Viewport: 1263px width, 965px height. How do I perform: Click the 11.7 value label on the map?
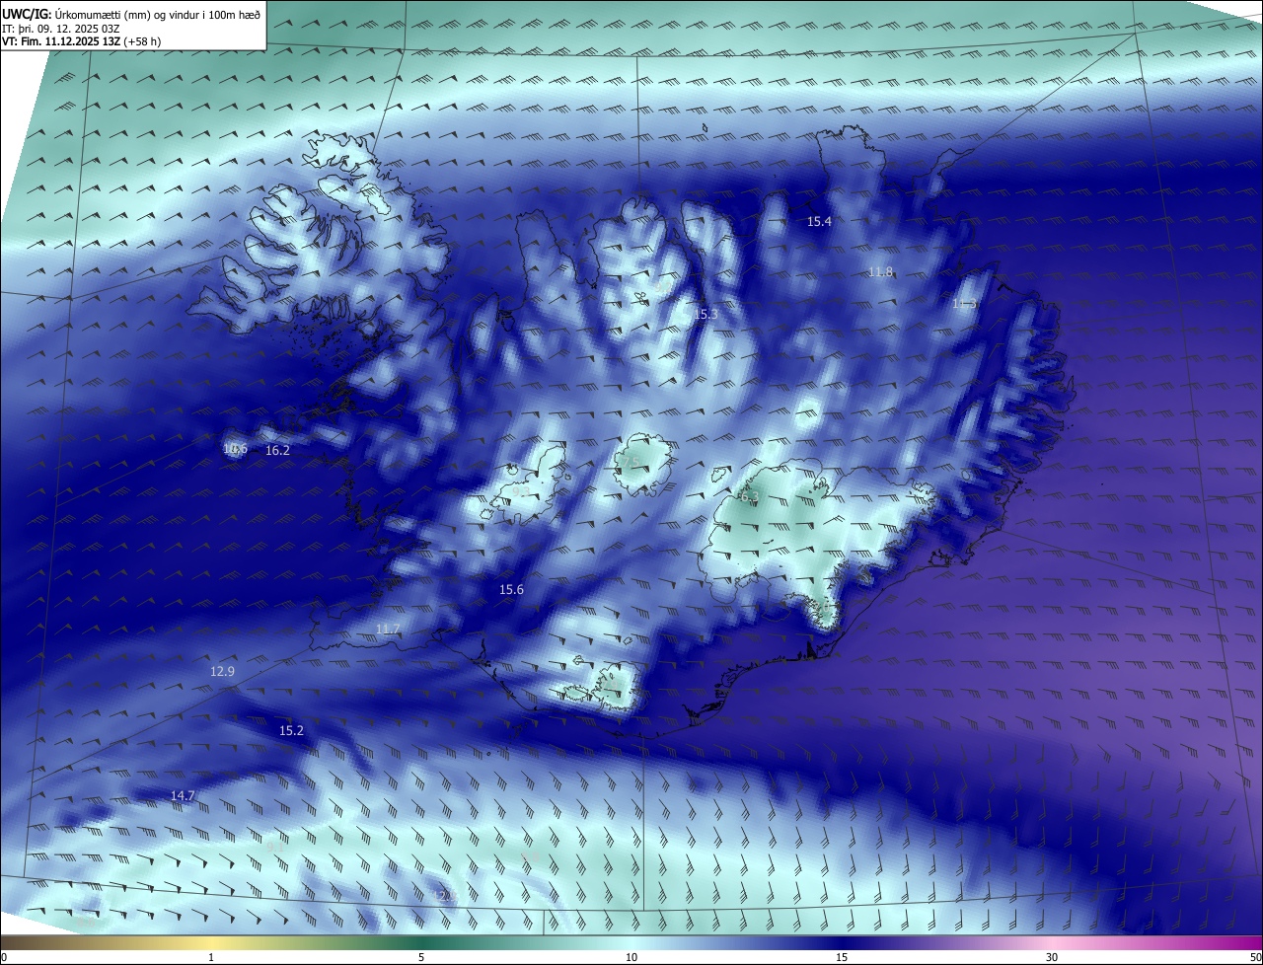388,630
